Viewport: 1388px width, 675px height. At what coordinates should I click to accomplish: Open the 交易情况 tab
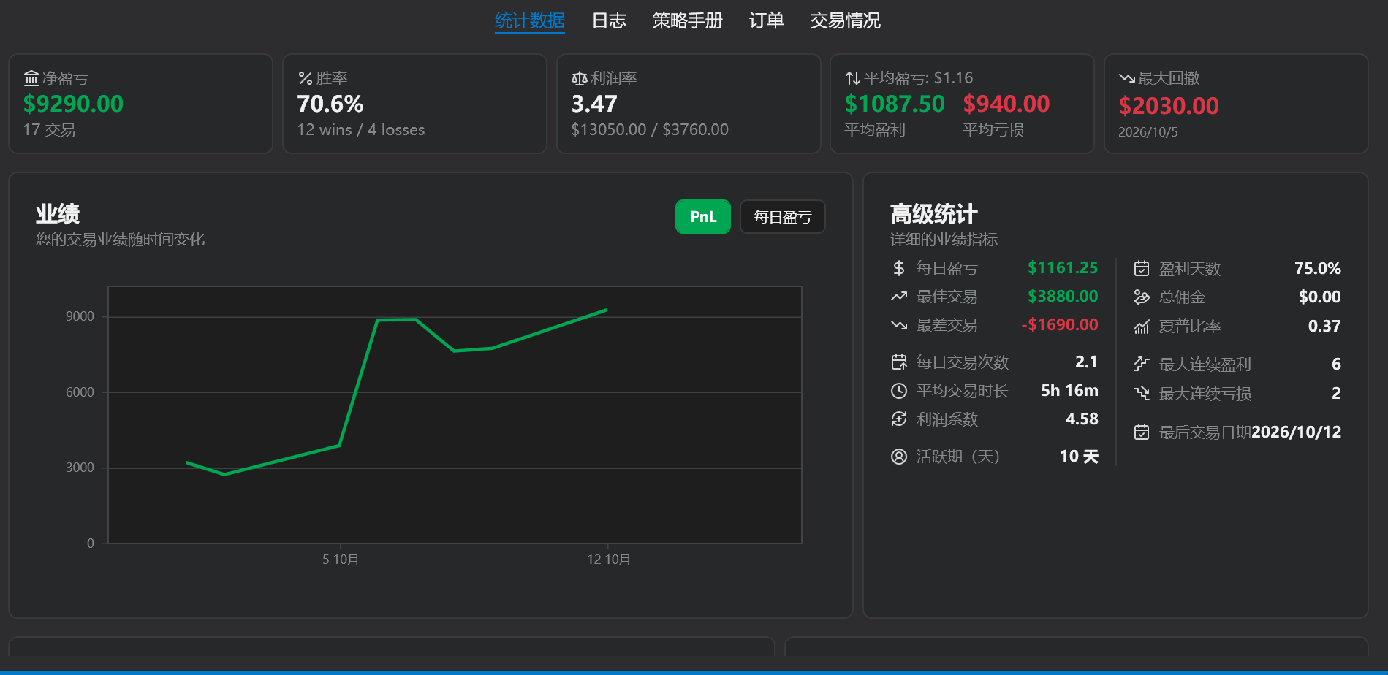tap(845, 20)
